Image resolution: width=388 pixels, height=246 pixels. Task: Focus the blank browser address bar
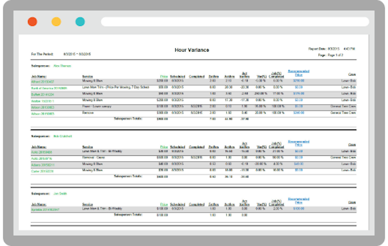(x=235, y=21)
